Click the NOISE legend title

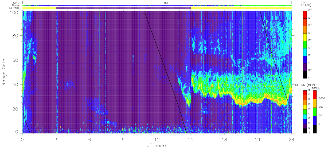pyautogui.click(x=317, y=88)
